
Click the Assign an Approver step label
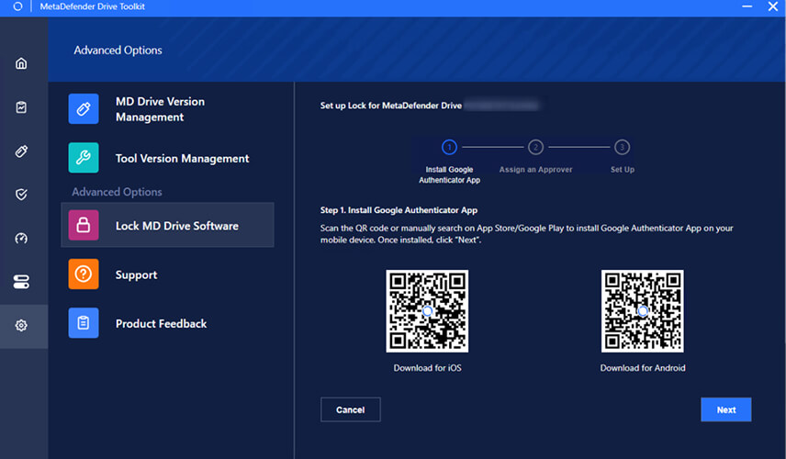point(535,170)
